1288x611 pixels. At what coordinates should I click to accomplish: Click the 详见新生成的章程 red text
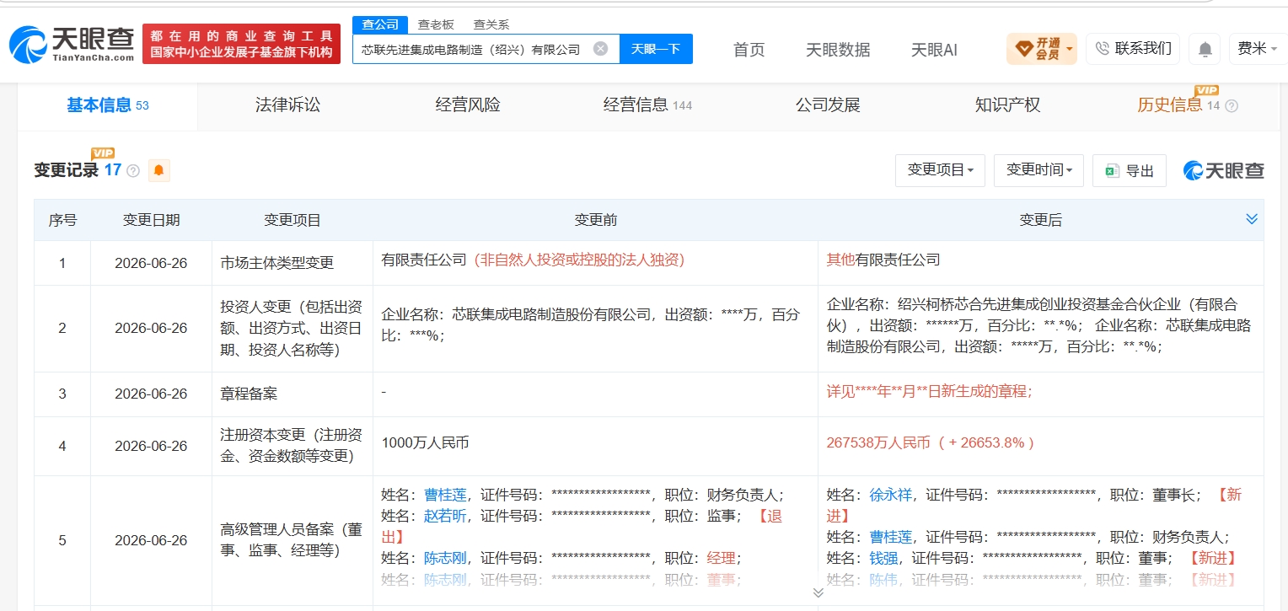coord(930,391)
